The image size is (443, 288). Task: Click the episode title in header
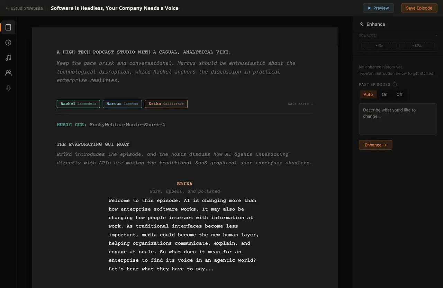[x=115, y=8]
